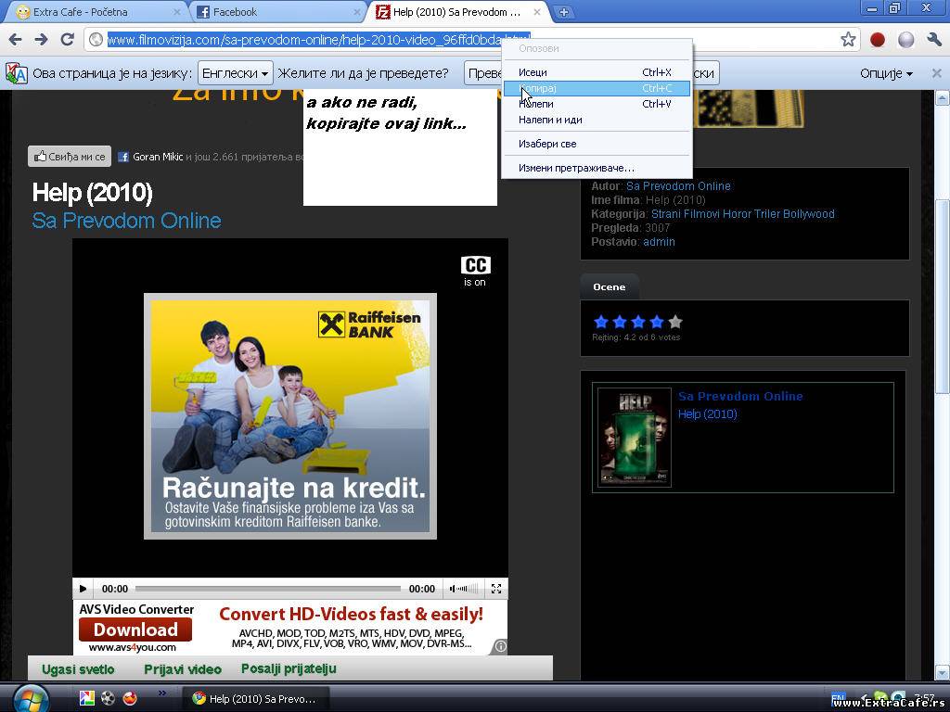Screen dimensions: 950x712
Task: Switch to the Facebook tab
Action: 274,12
